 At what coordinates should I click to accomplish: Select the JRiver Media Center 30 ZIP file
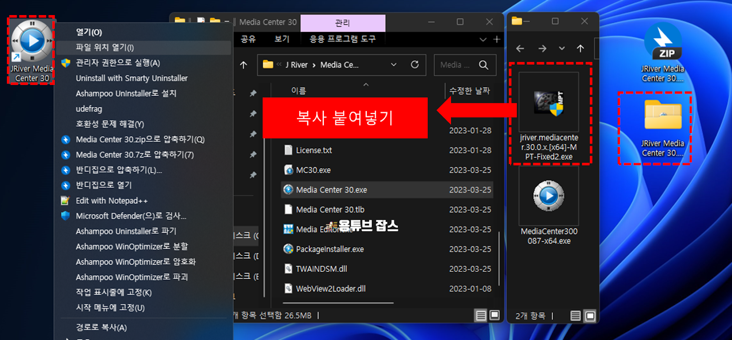pos(662,53)
